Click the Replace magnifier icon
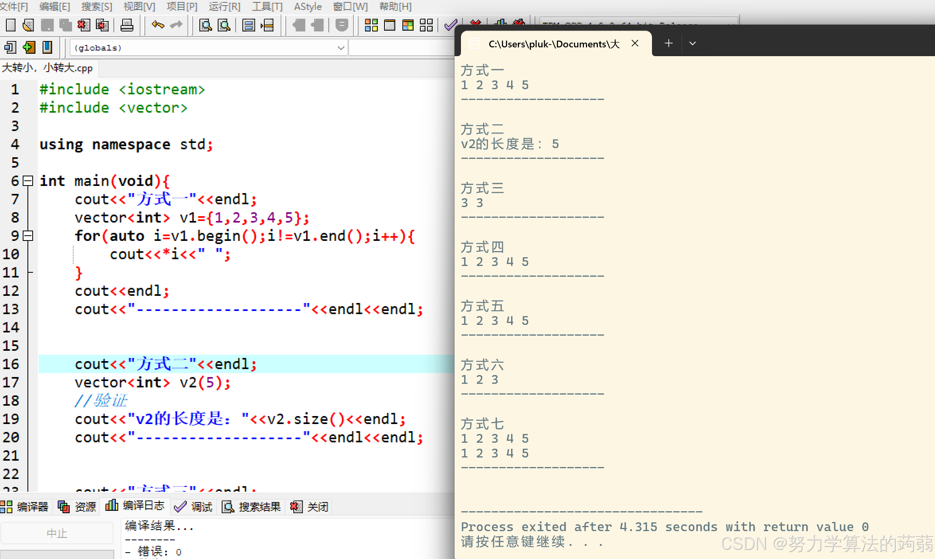935x559 pixels. (x=224, y=25)
